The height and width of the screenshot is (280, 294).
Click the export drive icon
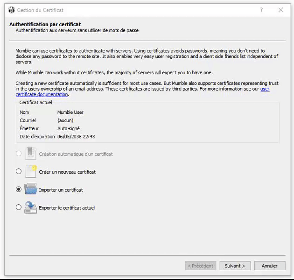pos(31,207)
